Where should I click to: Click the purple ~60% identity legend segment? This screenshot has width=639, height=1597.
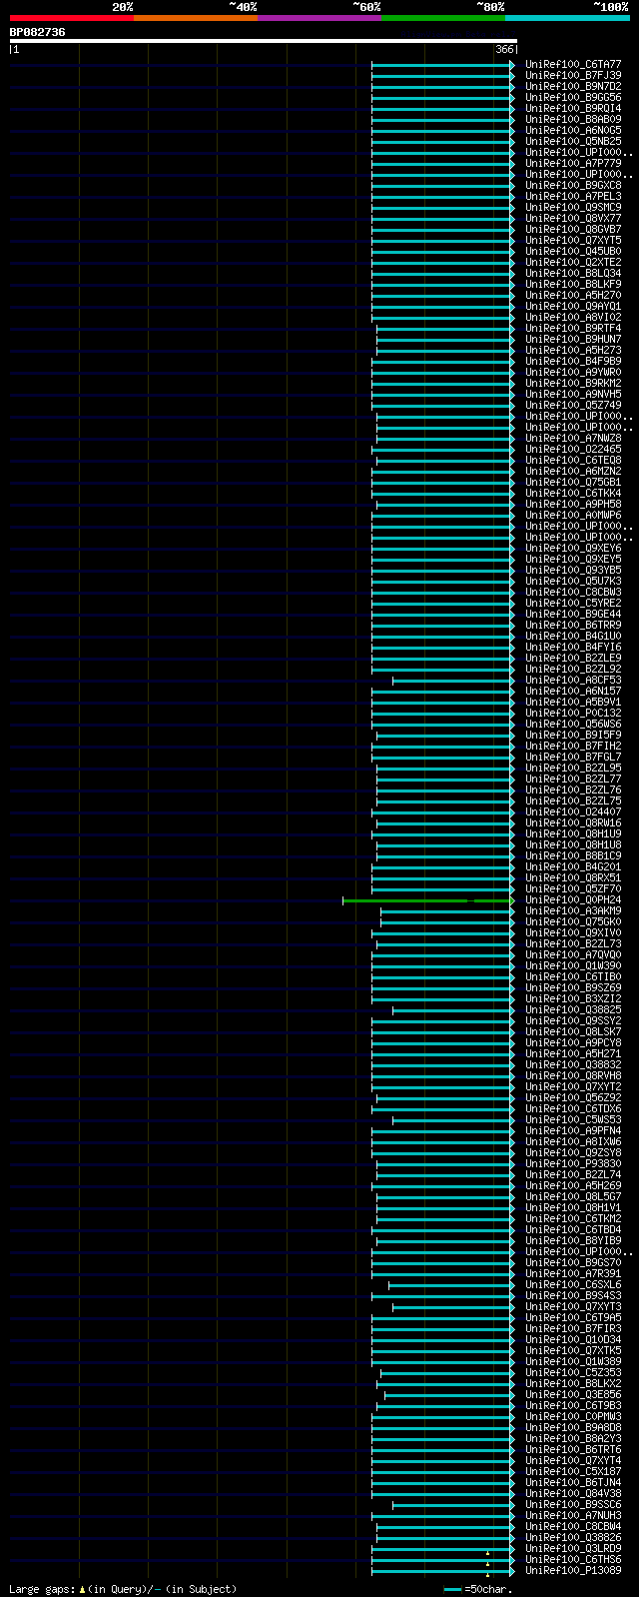[x=319, y=18]
